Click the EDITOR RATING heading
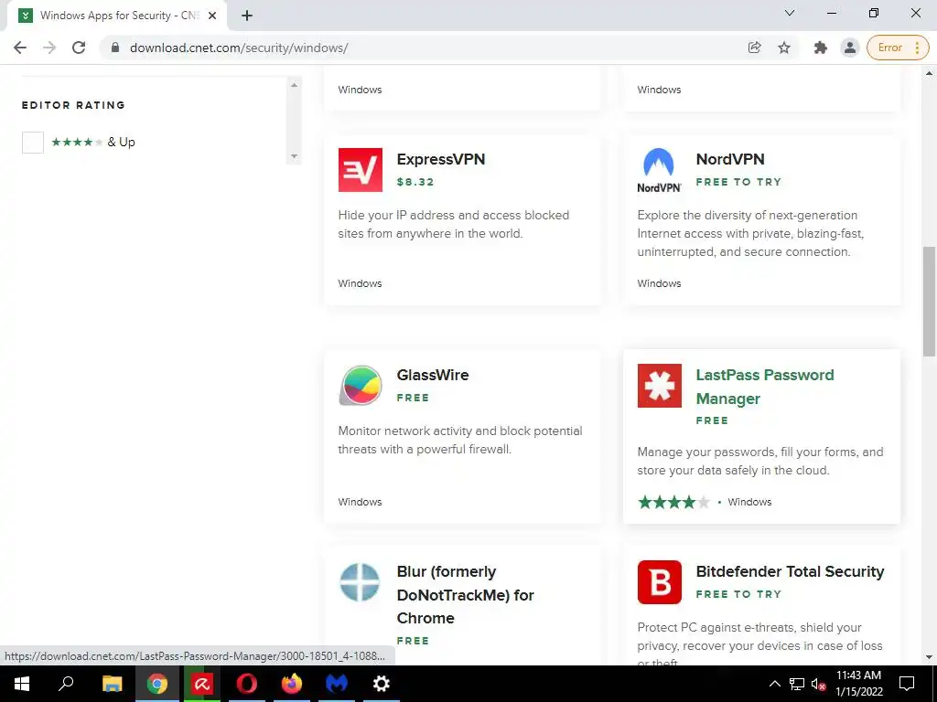The width and height of the screenshot is (937, 702). [73, 105]
